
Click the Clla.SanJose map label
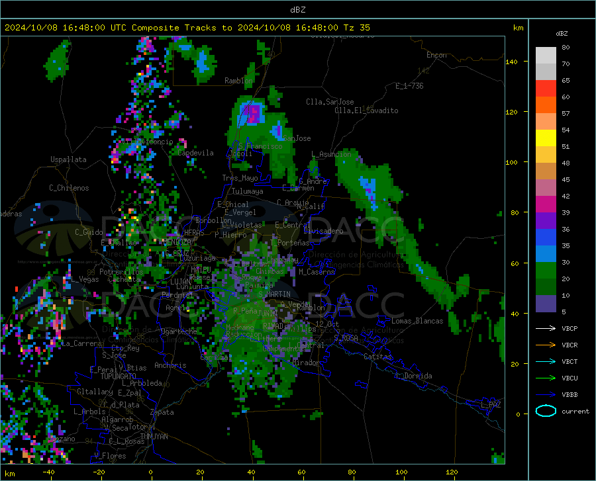330,102
